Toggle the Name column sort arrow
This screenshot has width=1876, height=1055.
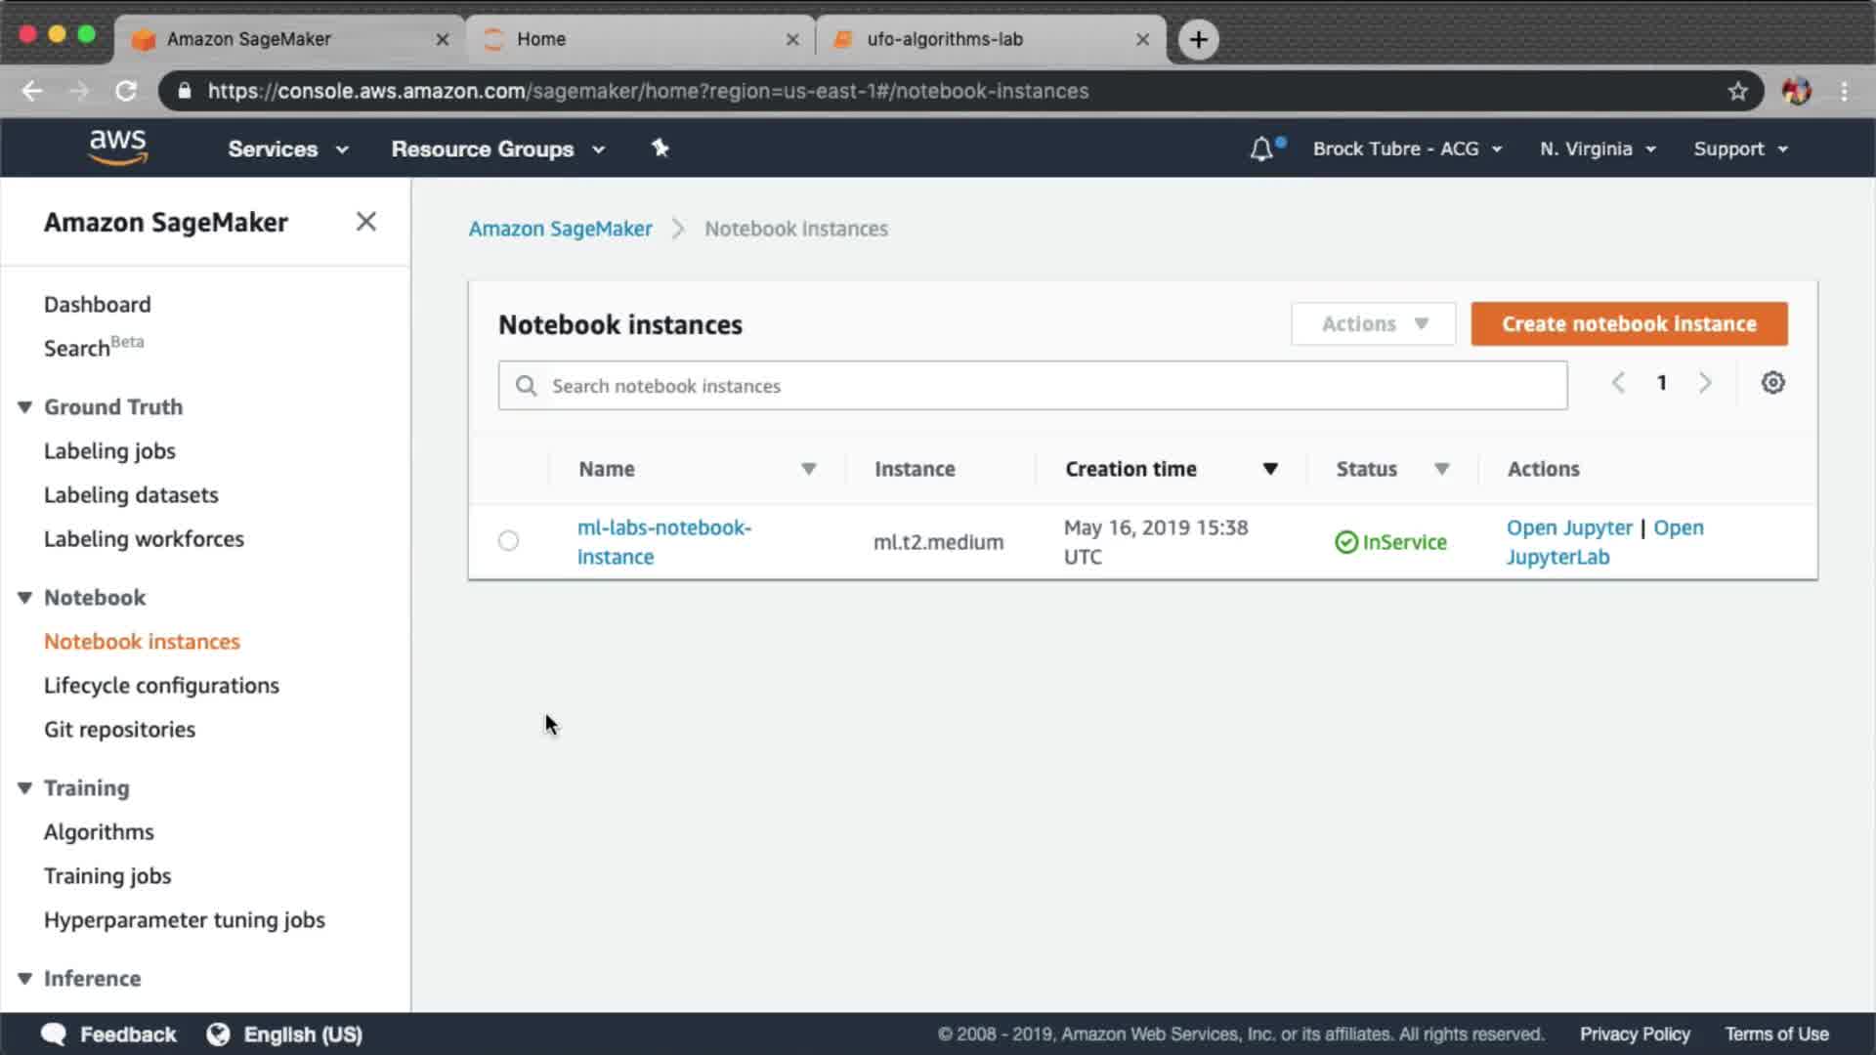pos(808,469)
